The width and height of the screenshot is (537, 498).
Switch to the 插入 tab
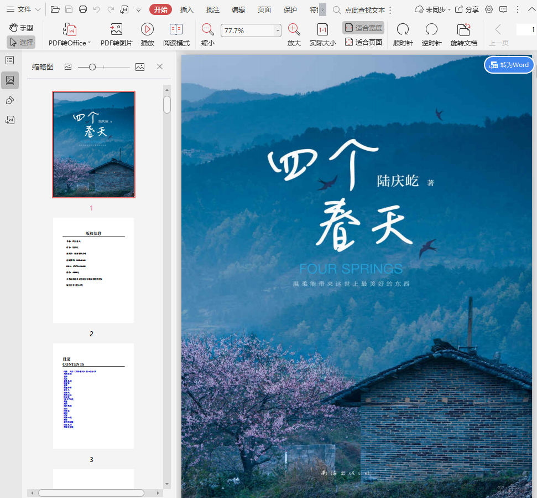click(x=187, y=9)
